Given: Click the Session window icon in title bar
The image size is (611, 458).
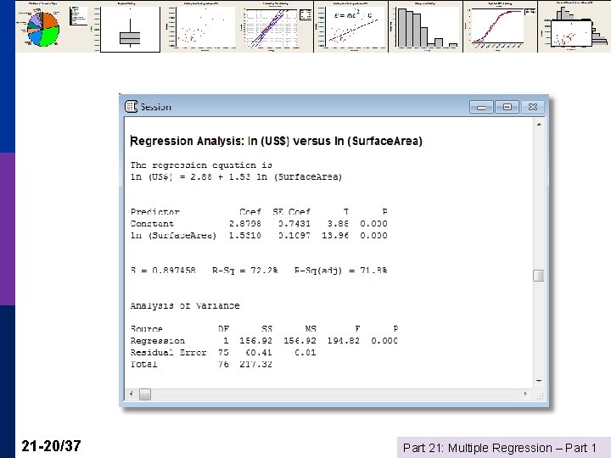Looking at the screenshot, I should pos(131,106).
